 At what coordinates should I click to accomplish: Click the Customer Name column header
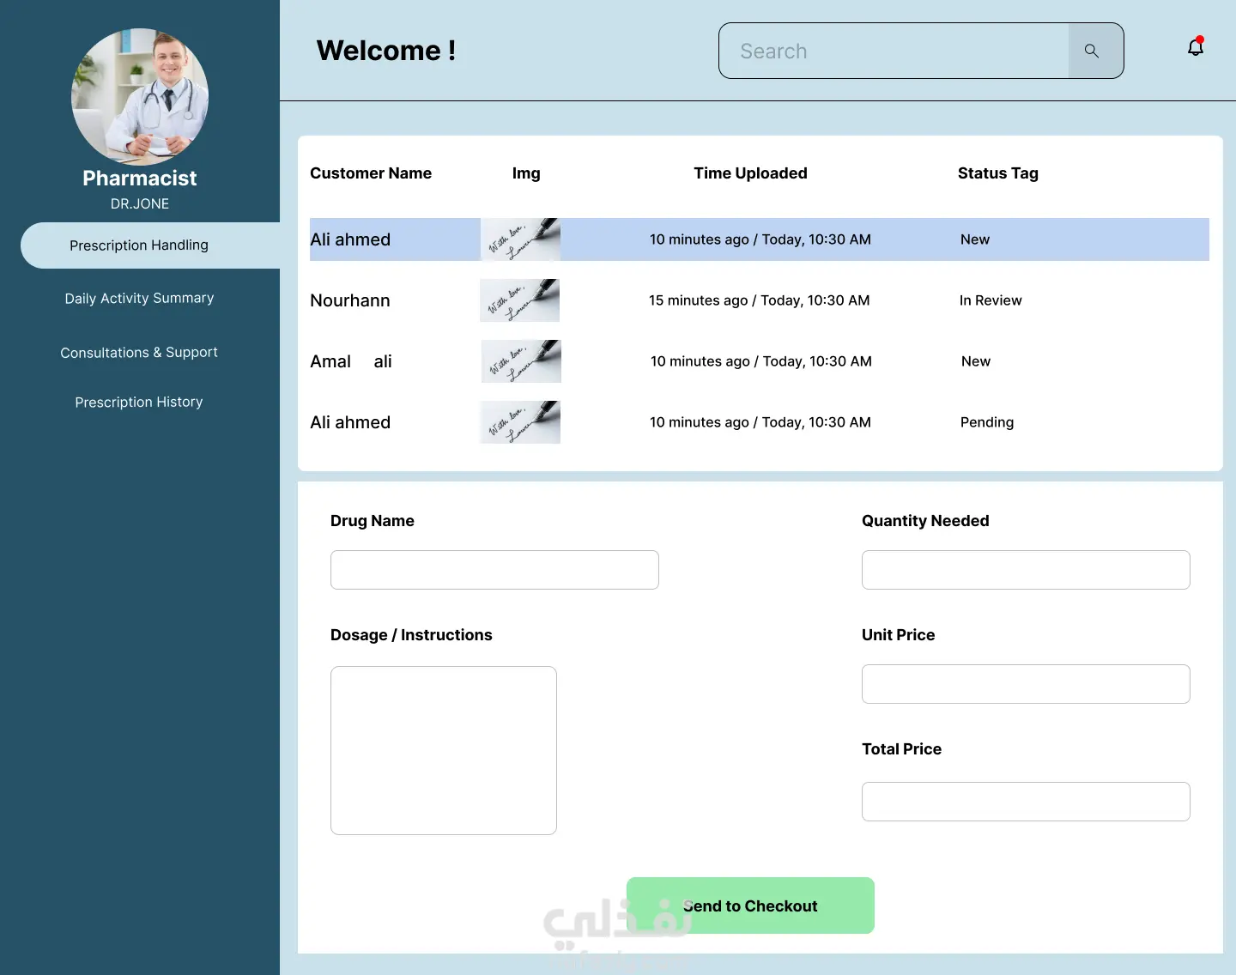(371, 173)
